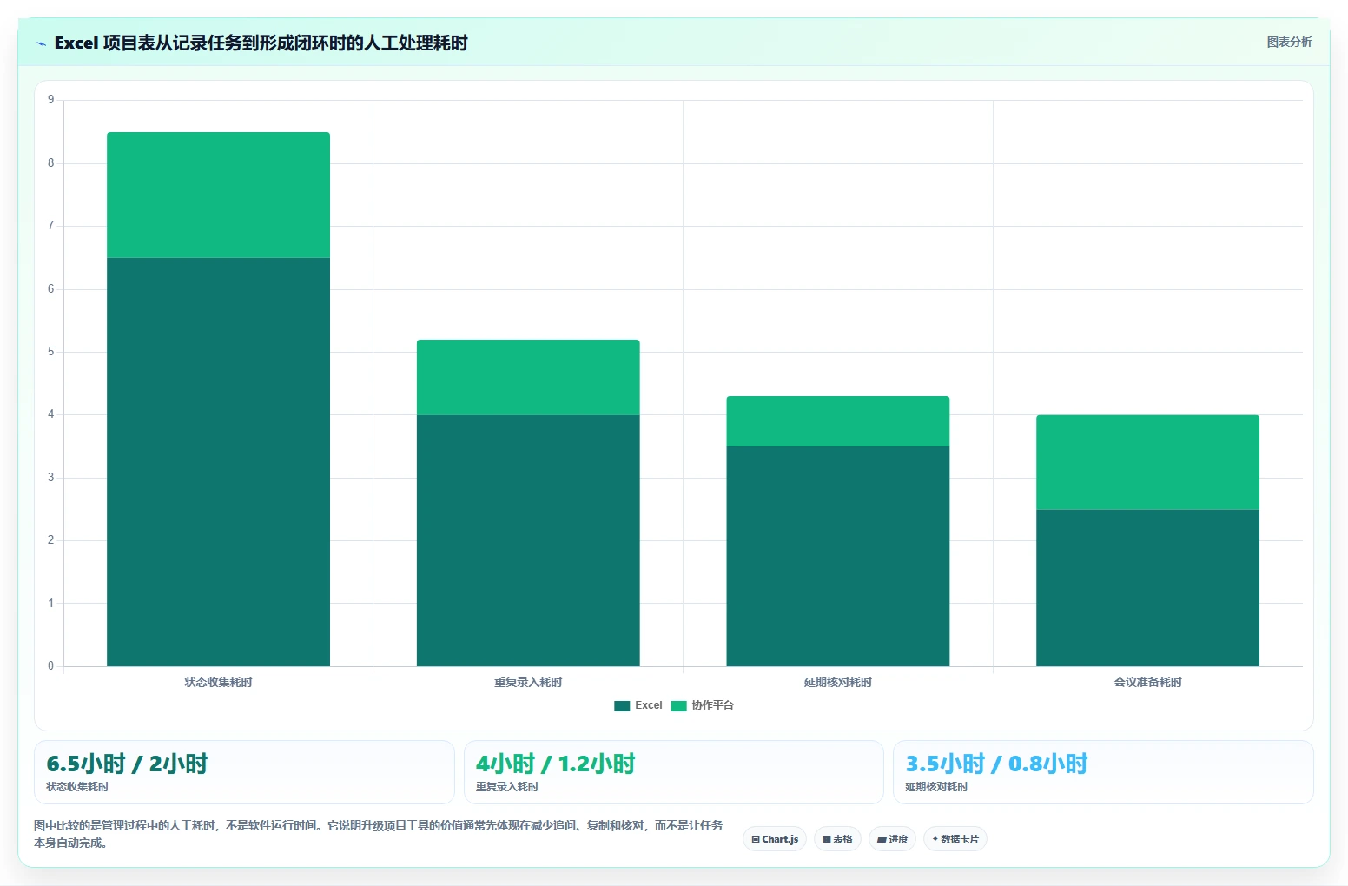Click the 协作平台 segment of the 状态收集耗时 bar
The width and height of the screenshot is (1348, 886).
pyautogui.click(x=218, y=195)
